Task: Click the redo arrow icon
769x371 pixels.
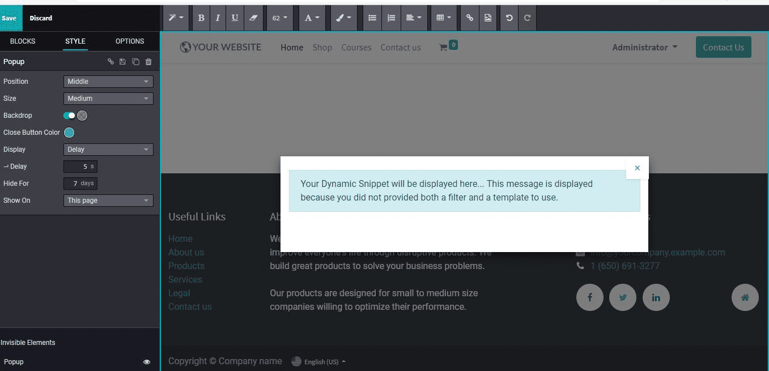Action: pos(527,18)
